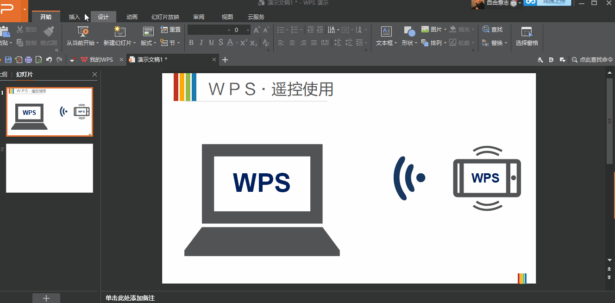The width and height of the screenshot is (615, 303).
Task: Click the Text Shadow S icon
Action: (221, 43)
